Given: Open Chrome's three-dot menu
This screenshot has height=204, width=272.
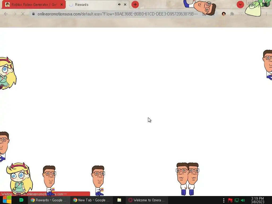Looking at the screenshot, I should (266, 14).
